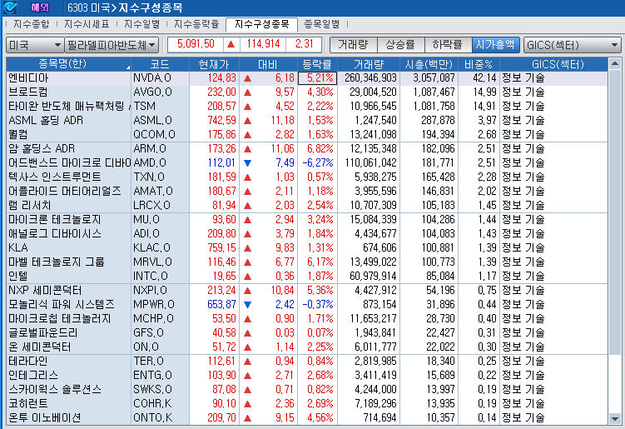Click the ONTO.K code cell
Screen dimensions: 625x429
click(160, 418)
